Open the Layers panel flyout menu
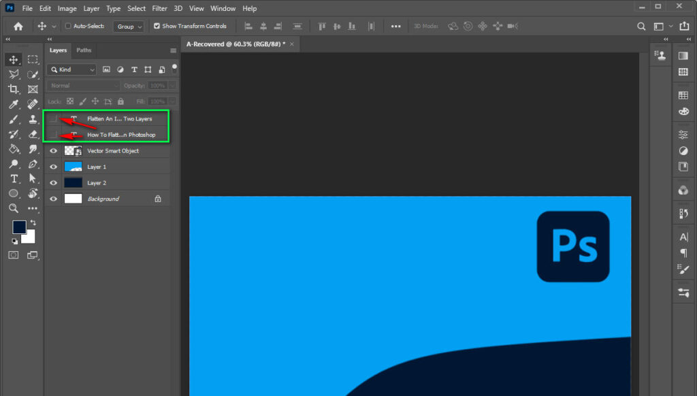697x396 pixels. click(173, 50)
